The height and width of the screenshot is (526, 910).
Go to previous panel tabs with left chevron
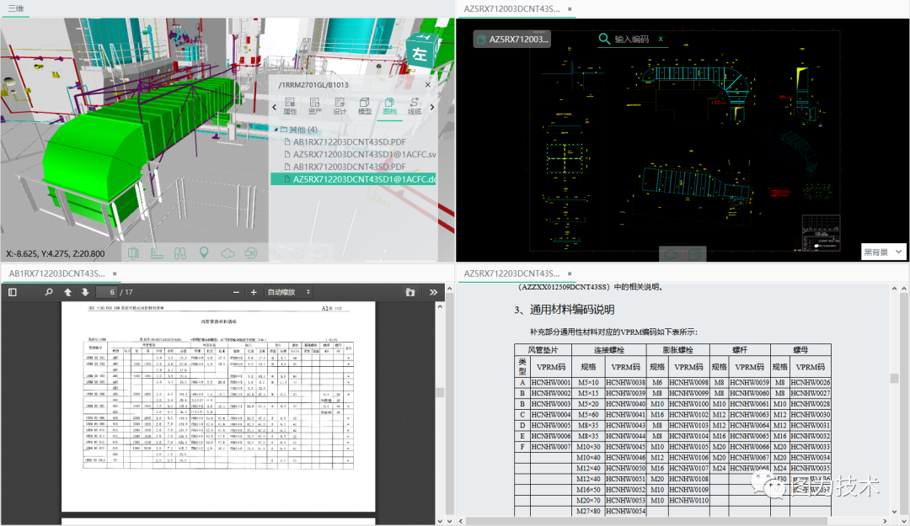(x=275, y=107)
